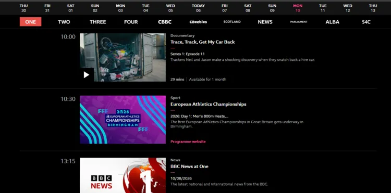
Task: Open the Programme website link
Action: tap(188, 141)
